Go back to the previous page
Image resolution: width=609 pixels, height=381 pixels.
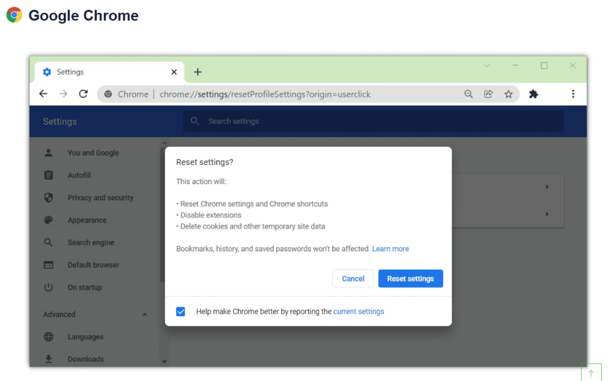[x=43, y=93]
